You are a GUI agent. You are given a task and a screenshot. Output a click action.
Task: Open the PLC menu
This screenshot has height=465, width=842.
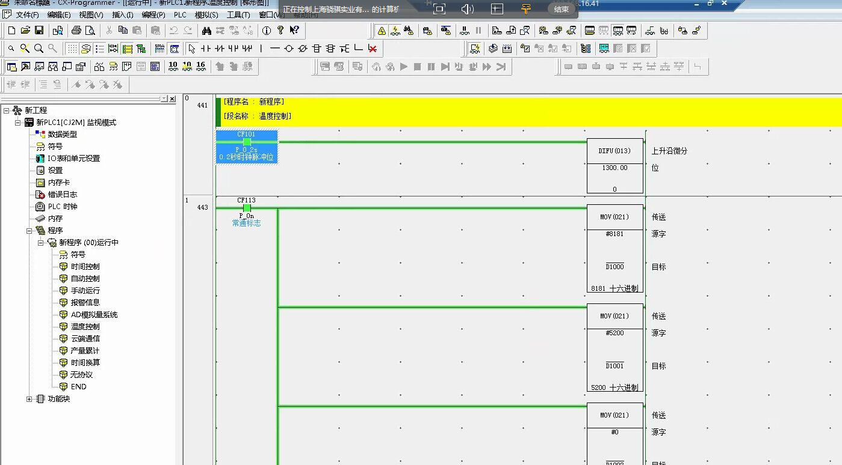tap(180, 15)
